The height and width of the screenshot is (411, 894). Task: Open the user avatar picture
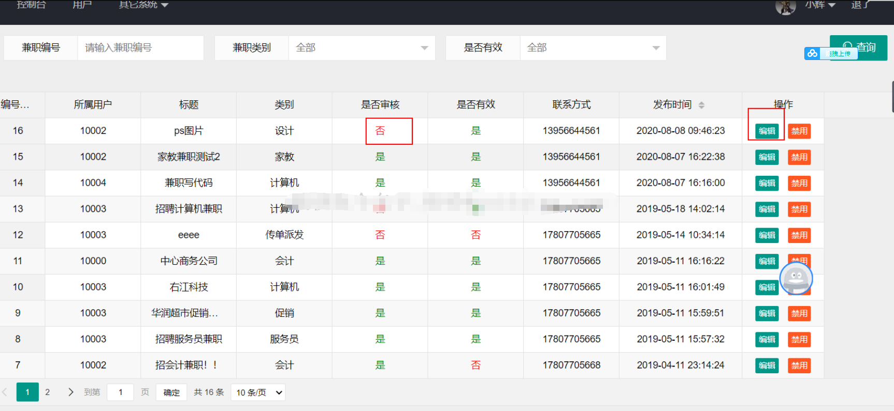pos(785,6)
